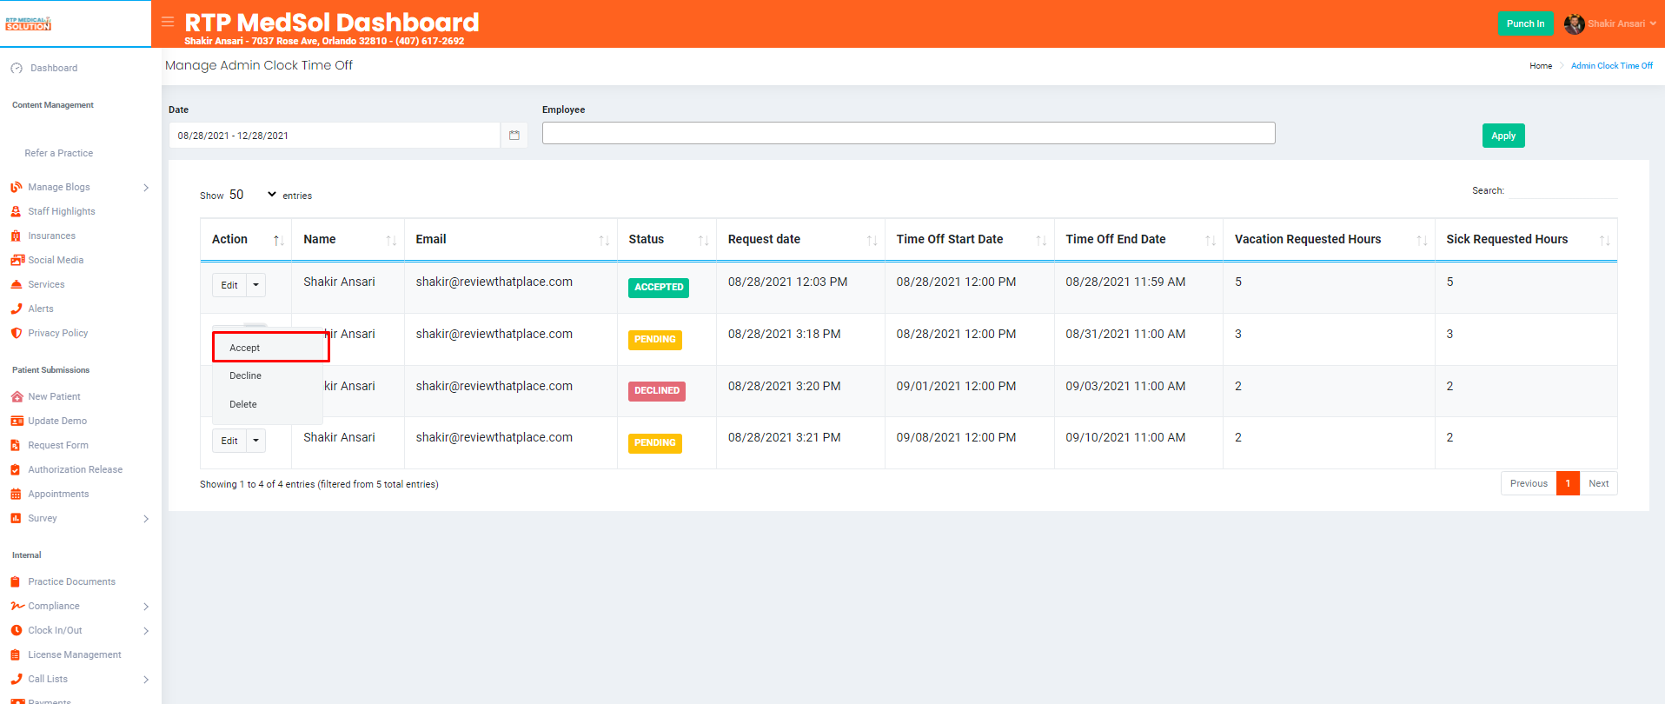The image size is (1665, 704).
Task: Open Clock In/Out in the sidebar
Action: click(55, 630)
